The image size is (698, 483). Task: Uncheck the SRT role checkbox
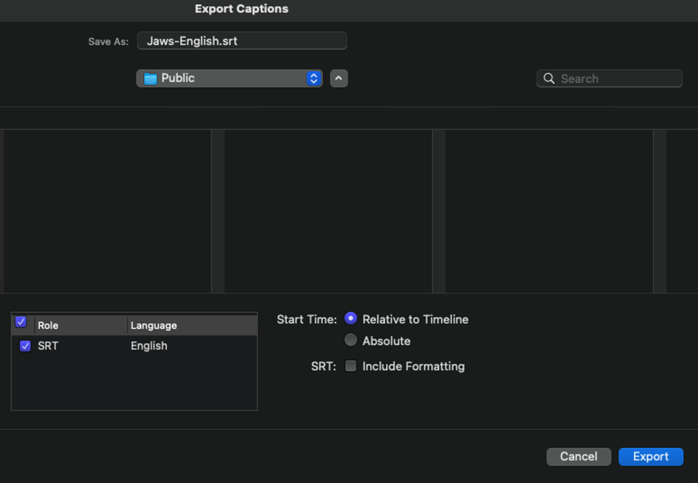point(25,346)
